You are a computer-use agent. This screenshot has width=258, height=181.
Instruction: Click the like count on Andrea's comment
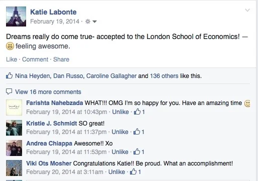coord(139,152)
